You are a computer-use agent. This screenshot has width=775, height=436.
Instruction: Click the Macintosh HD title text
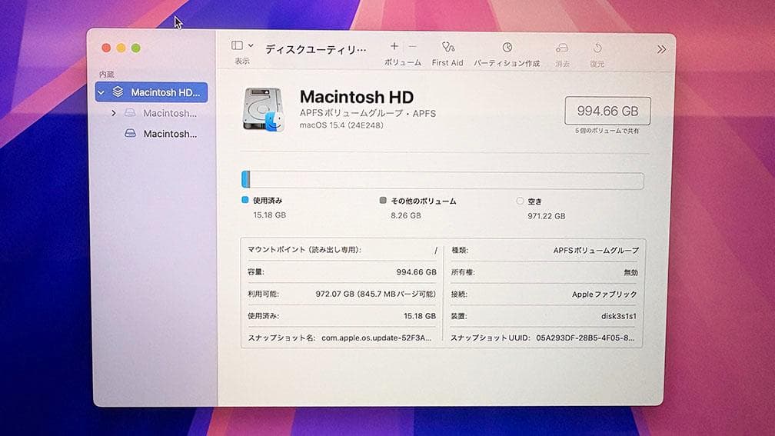pos(357,97)
